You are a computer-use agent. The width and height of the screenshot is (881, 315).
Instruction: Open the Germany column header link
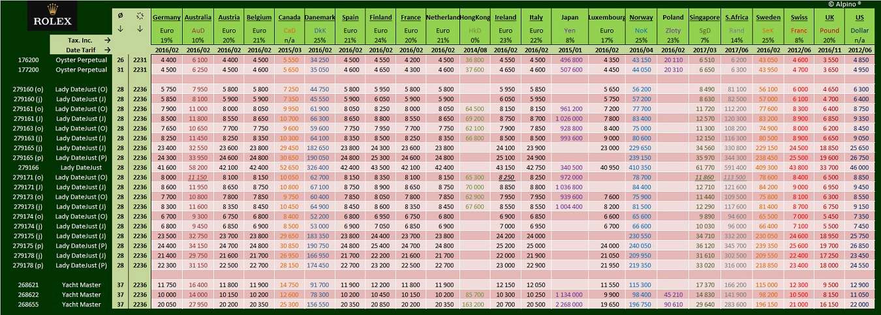166,18
